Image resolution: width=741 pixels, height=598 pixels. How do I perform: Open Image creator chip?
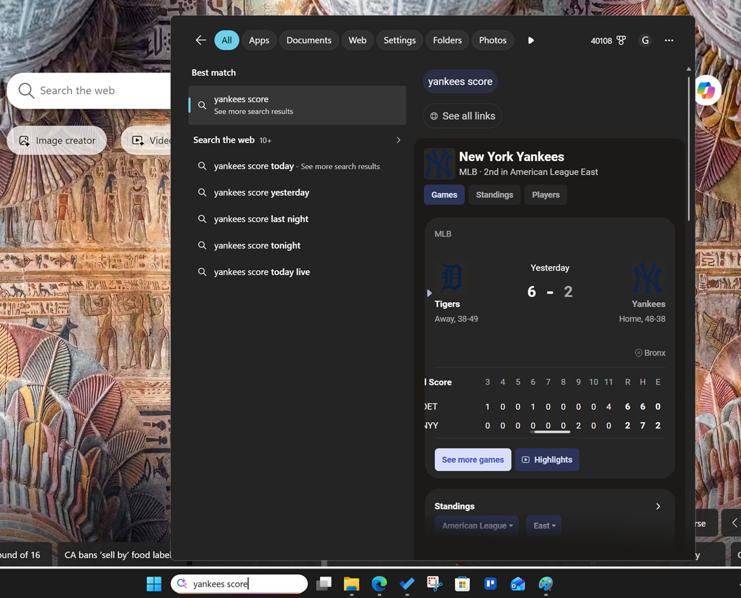coord(57,140)
